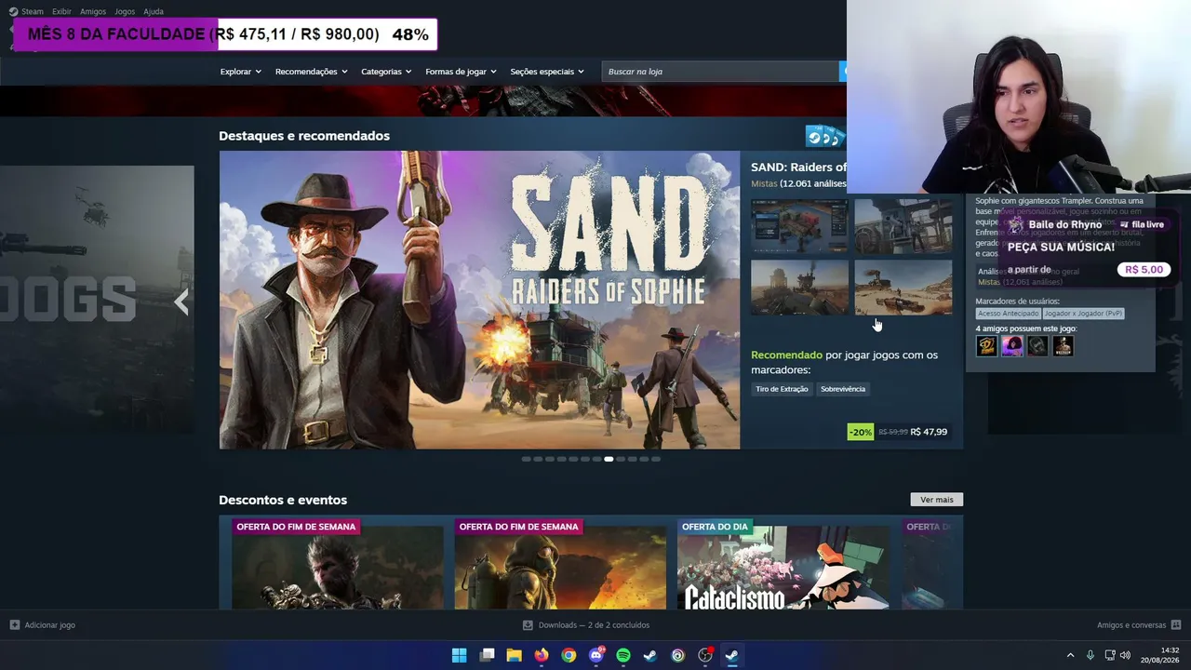
Task: Click the -20% discount badge
Action: coord(861,432)
